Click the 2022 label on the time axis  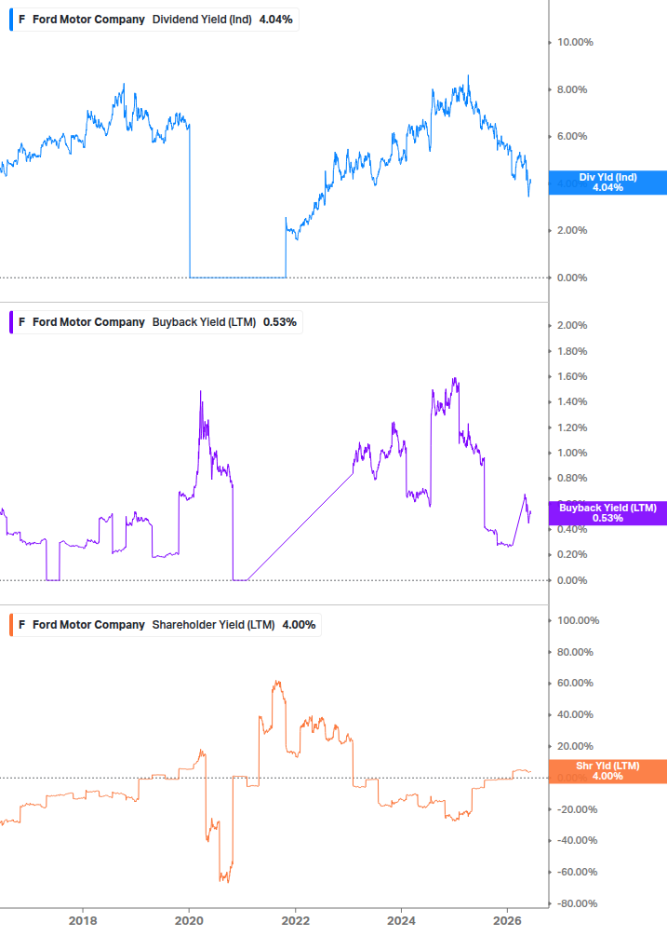296,920
